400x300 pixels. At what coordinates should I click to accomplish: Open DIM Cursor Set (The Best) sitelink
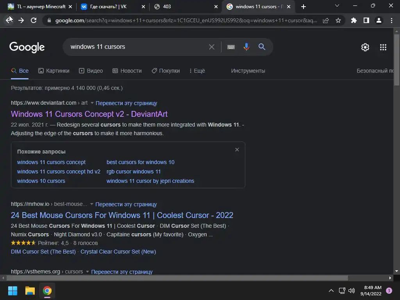[x=43, y=252]
